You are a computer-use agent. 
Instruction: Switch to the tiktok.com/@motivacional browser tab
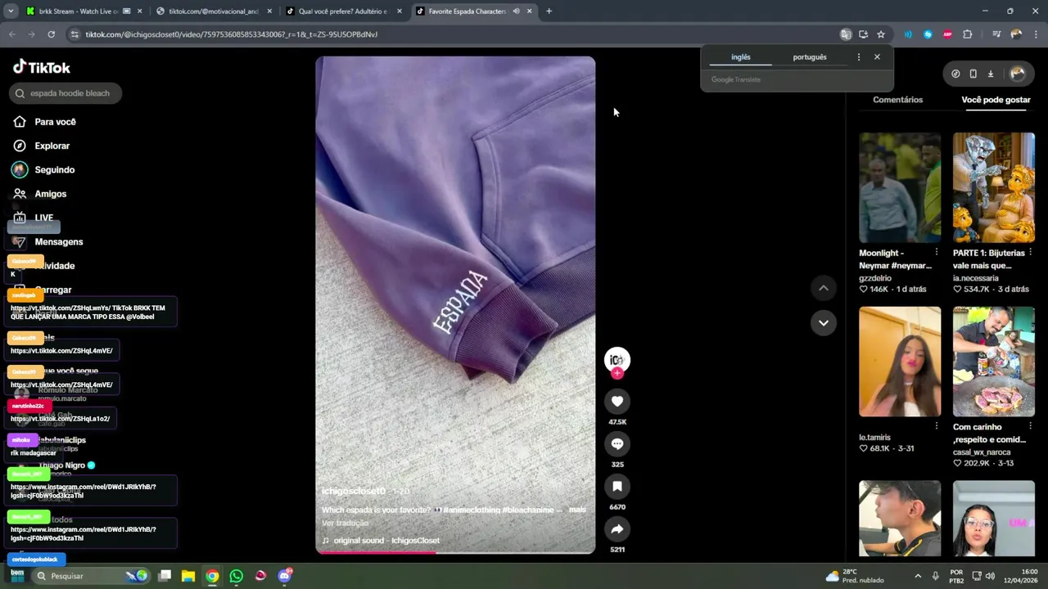pyautogui.click(x=213, y=11)
